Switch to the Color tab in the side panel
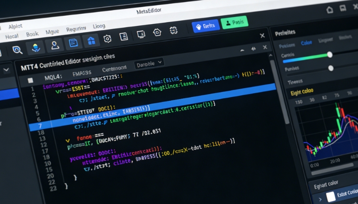The image size is (358, 204). pyautogui.click(x=306, y=43)
